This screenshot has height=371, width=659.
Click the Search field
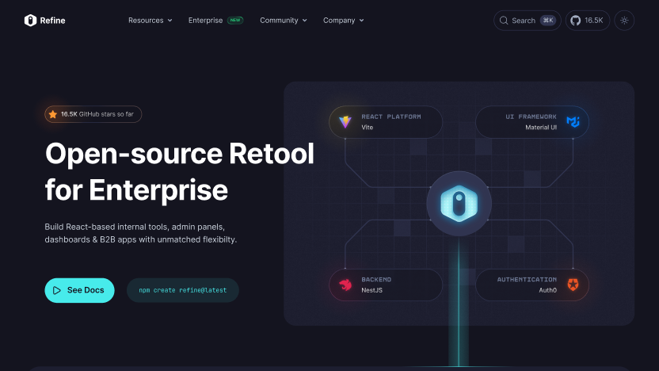[x=527, y=20]
